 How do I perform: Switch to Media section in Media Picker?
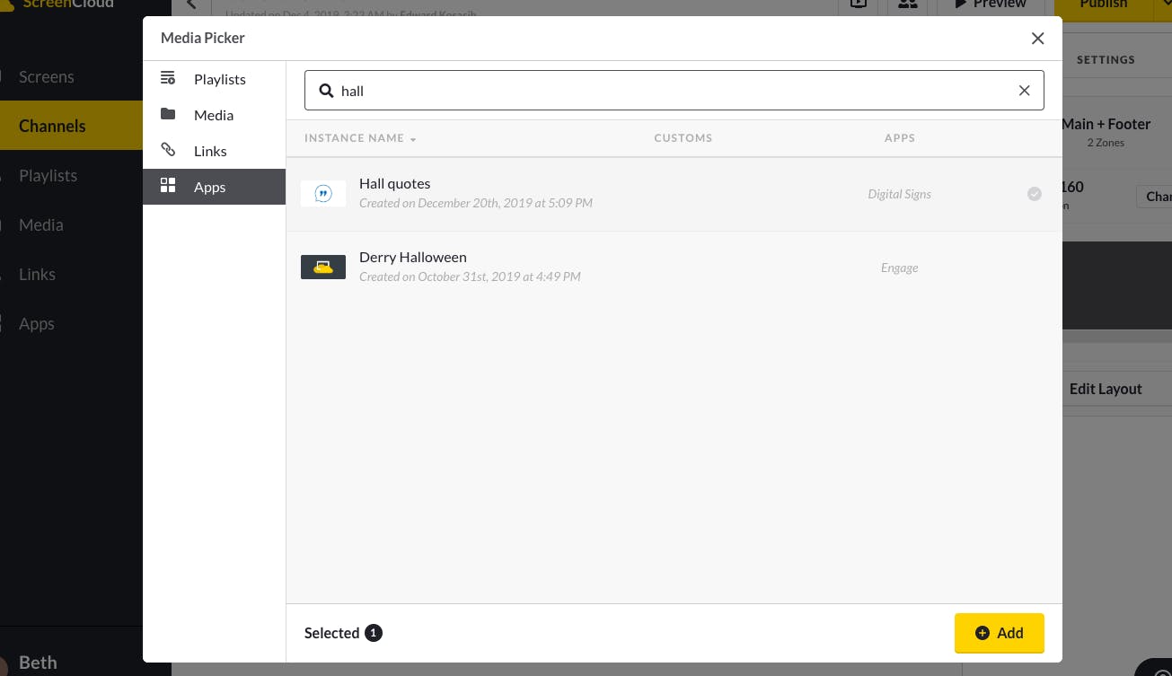[214, 115]
